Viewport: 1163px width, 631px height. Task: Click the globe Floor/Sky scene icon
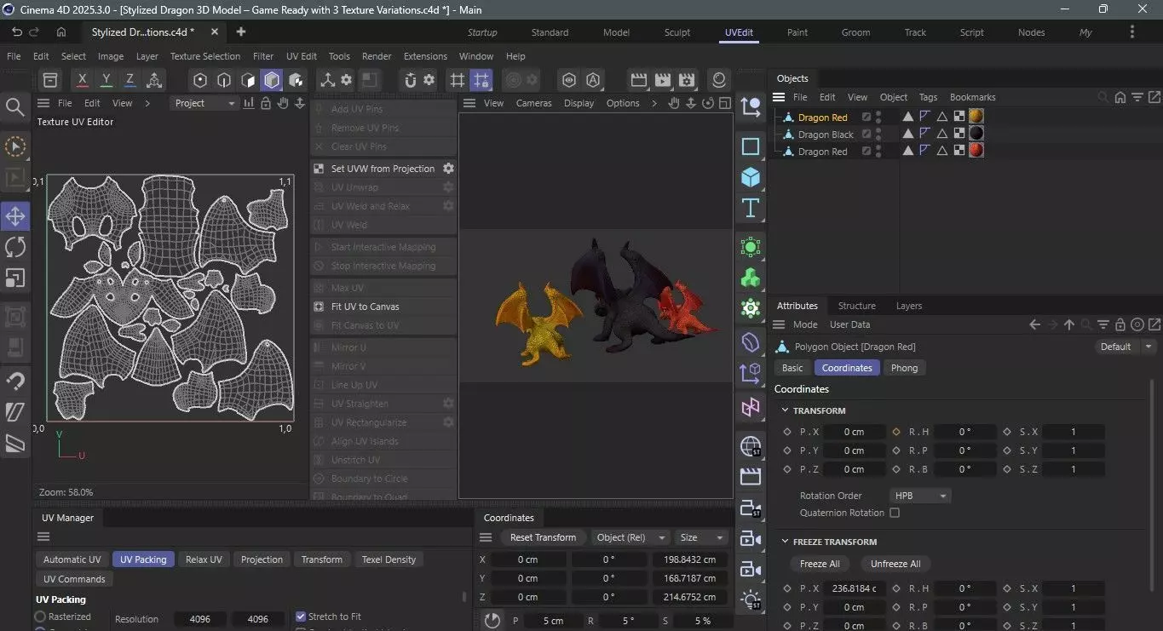click(x=751, y=446)
